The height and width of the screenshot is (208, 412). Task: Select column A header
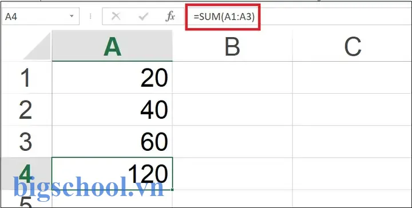click(x=112, y=46)
